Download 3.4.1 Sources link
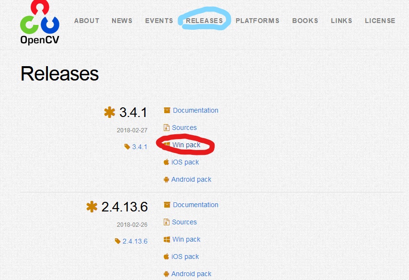409x280 pixels. (184, 128)
